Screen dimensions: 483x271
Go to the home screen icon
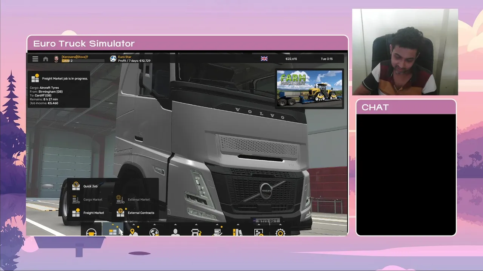(x=46, y=59)
